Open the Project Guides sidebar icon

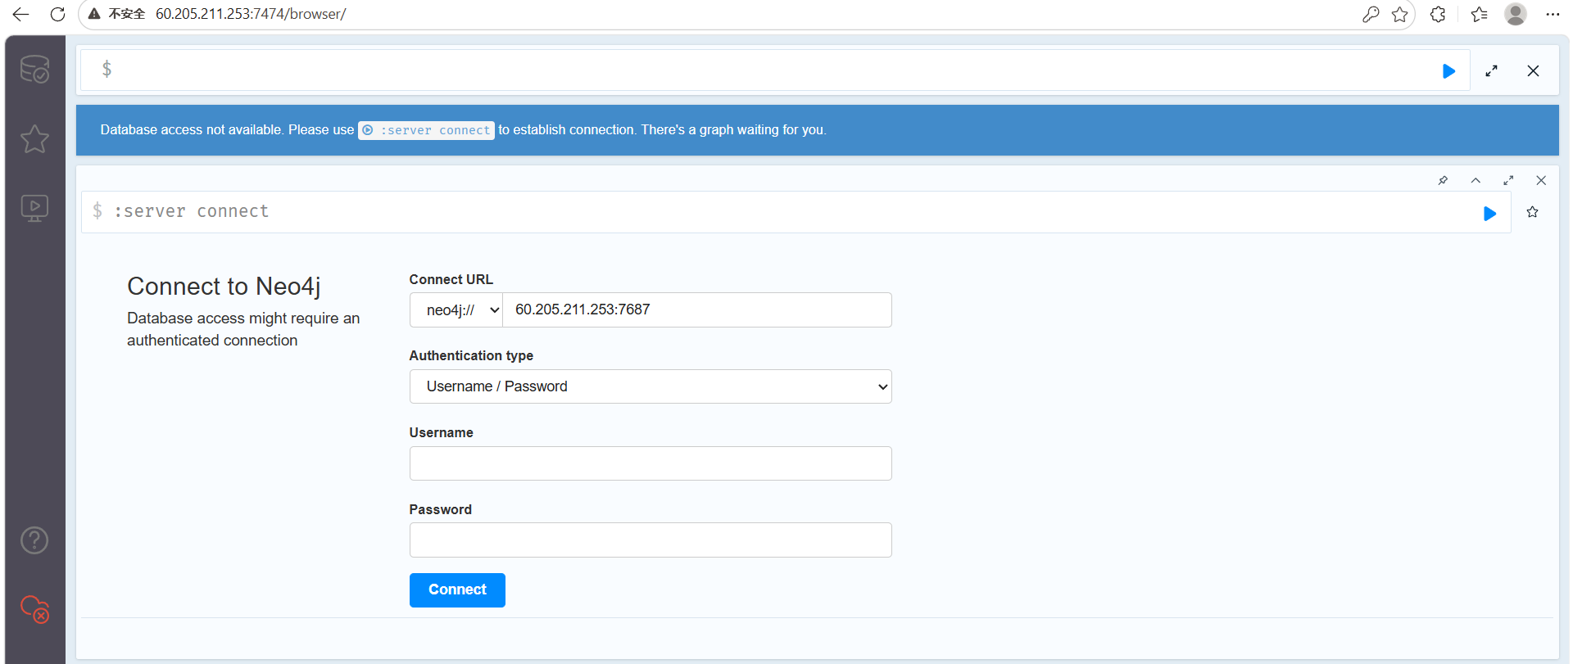(x=34, y=209)
